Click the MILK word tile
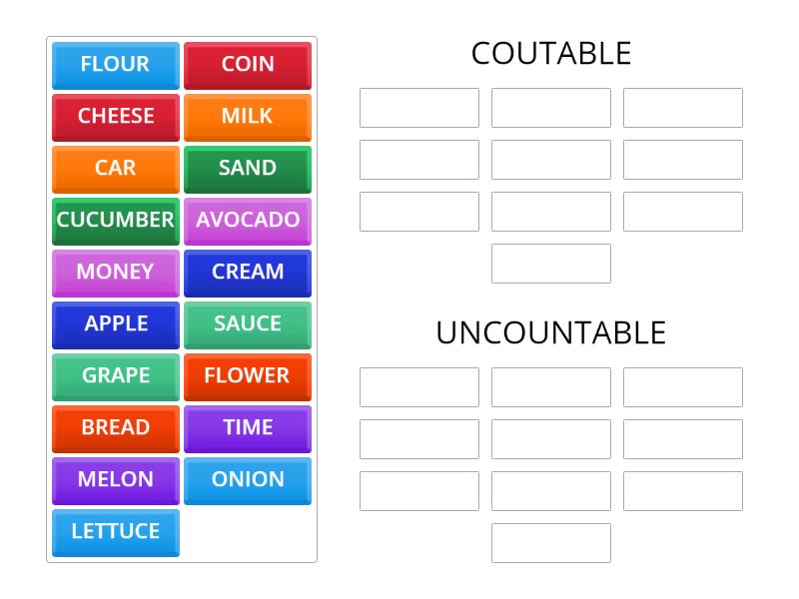This screenshot has height=599, width=799. [248, 117]
